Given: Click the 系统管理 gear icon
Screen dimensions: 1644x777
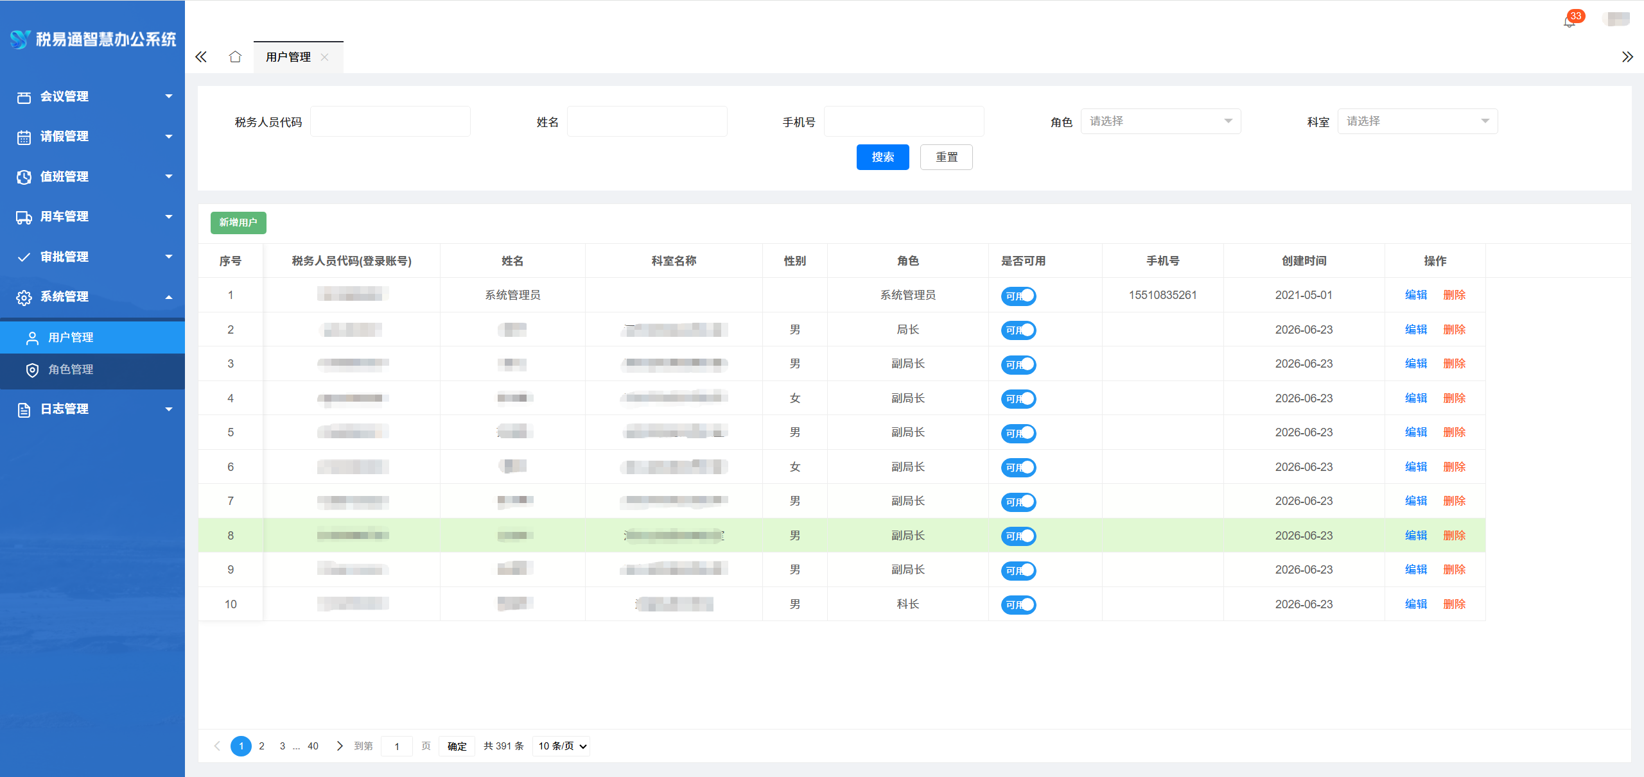Looking at the screenshot, I should pos(24,297).
